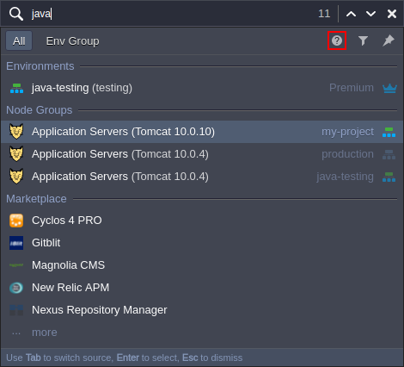
Task: Switch to the Env Group tab
Action: [x=72, y=41]
